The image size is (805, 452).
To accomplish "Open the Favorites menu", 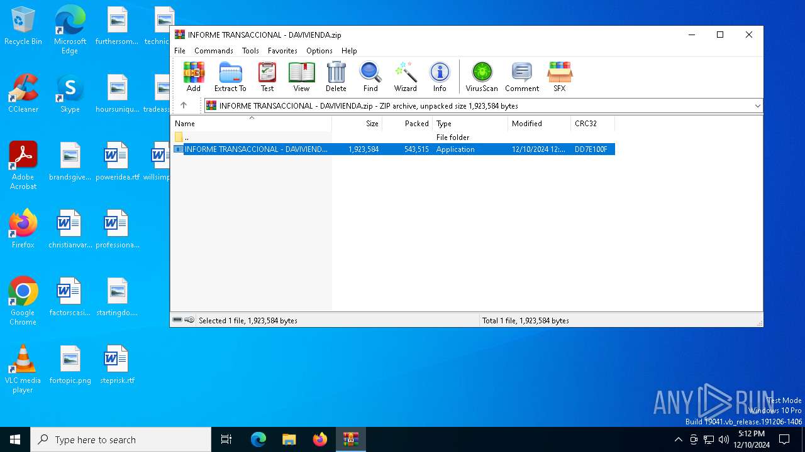I will pyautogui.click(x=282, y=51).
